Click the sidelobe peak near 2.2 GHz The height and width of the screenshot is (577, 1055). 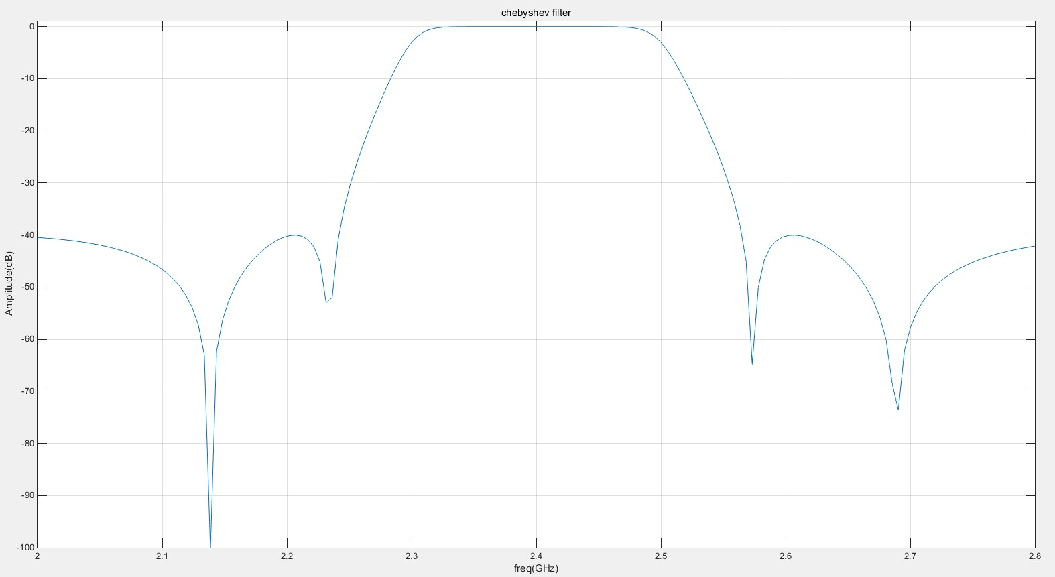pyautogui.click(x=295, y=235)
